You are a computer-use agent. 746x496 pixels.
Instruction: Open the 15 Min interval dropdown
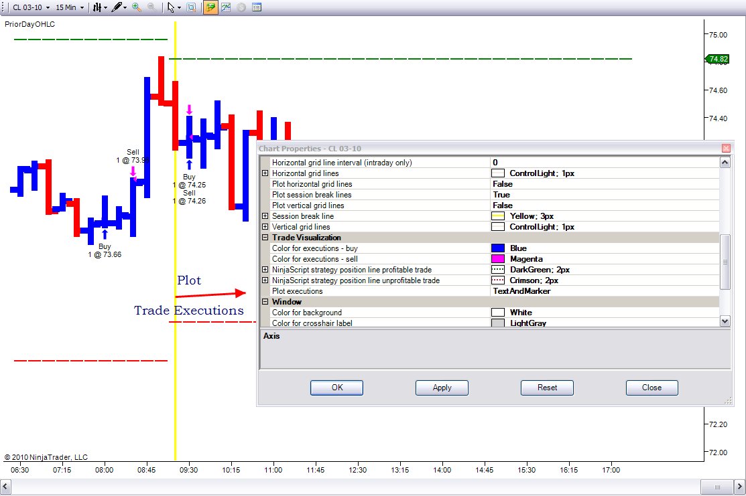coord(70,7)
